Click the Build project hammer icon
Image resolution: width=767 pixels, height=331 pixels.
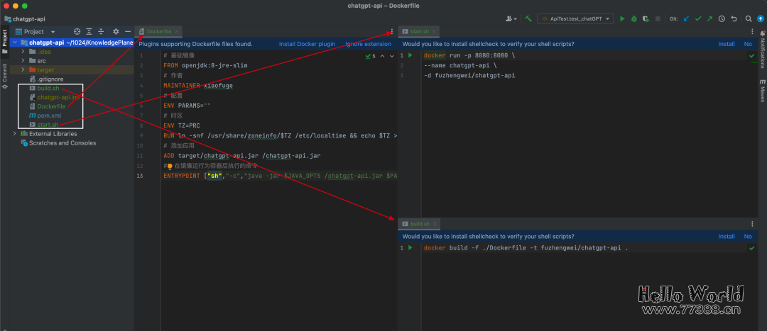(x=528, y=18)
